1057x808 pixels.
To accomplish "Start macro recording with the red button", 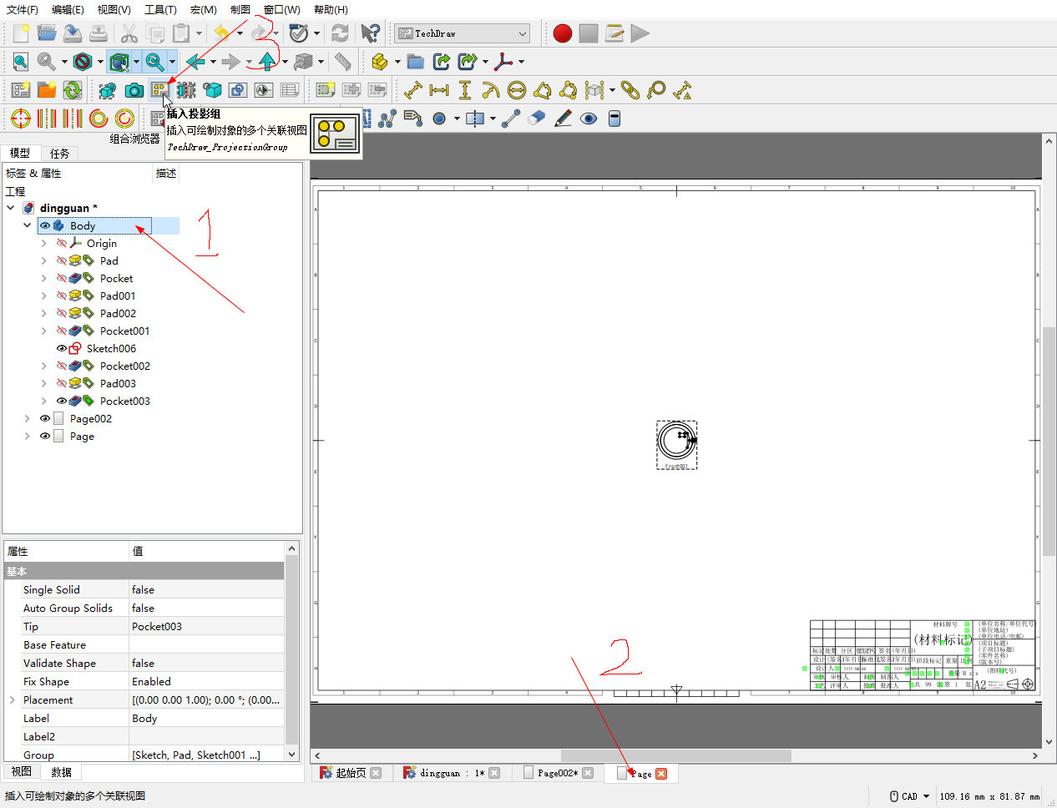I will point(563,33).
